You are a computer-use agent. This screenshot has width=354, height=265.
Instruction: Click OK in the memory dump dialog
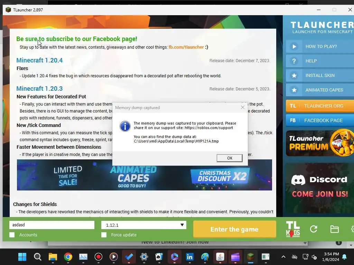coord(230,158)
